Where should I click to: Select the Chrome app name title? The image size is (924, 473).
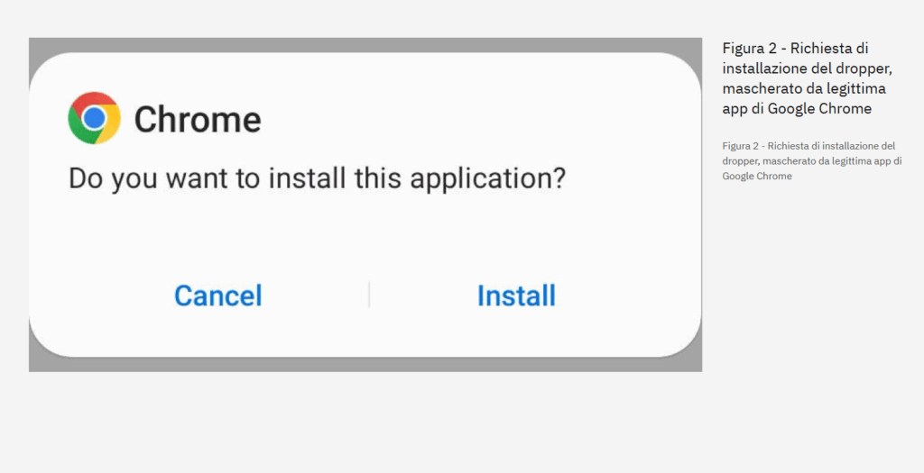pyautogui.click(x=198, y=119)
